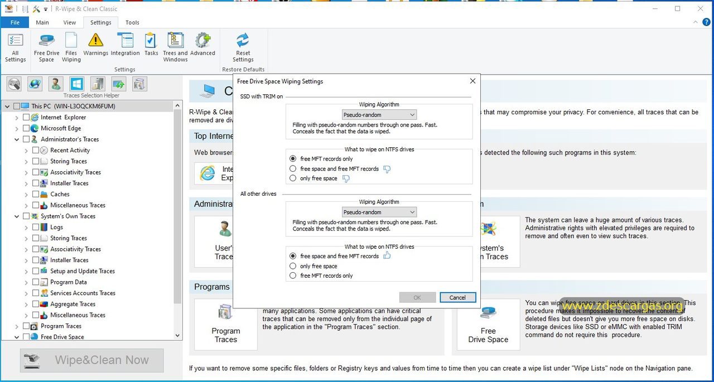Screen dimensions: 714x382
Task: Click the green arrow icon in Traces Selection Helper
Action: click(x=118, y=84)
